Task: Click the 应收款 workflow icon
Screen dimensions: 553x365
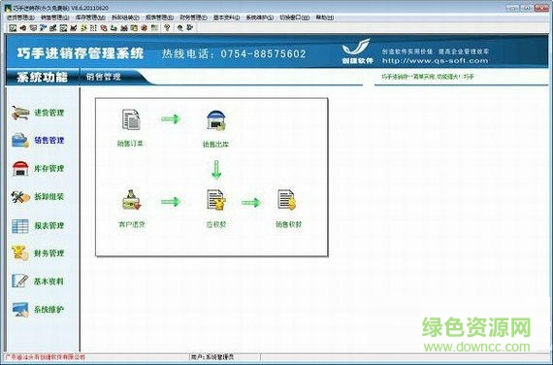Action: tap(215, 200)
